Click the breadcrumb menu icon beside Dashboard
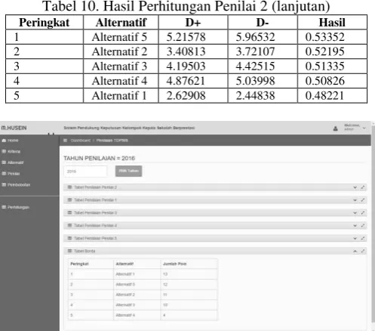 (65, 141)
